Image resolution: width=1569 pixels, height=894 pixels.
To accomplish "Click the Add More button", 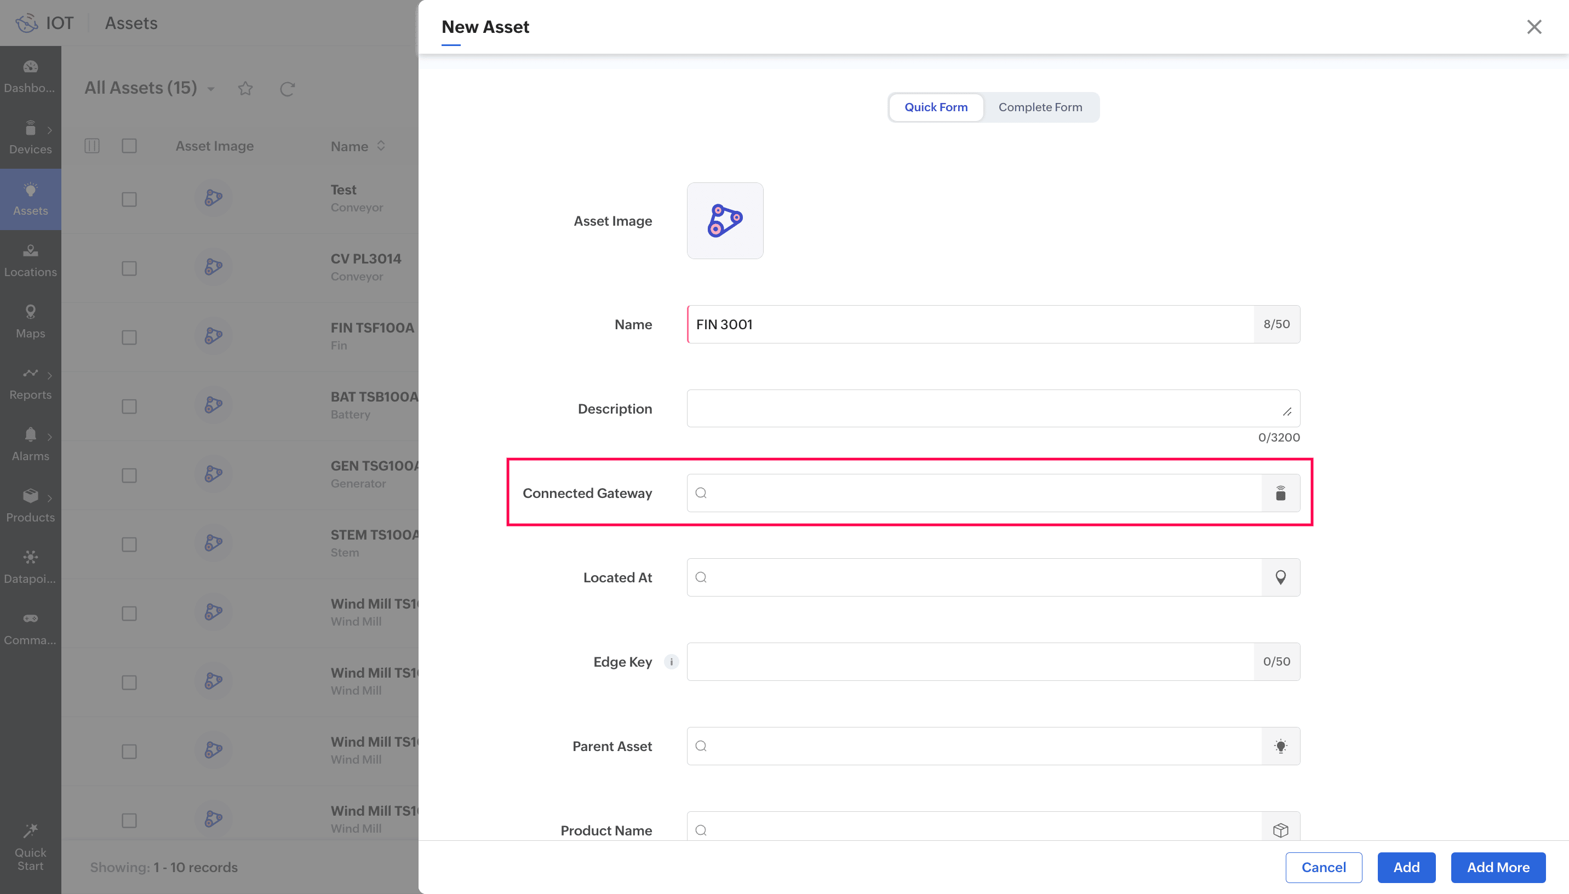I will click(x=1498, y=867).
